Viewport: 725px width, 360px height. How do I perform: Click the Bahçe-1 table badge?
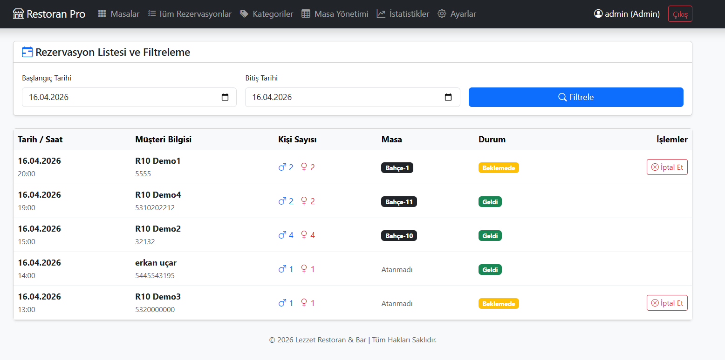397,168
